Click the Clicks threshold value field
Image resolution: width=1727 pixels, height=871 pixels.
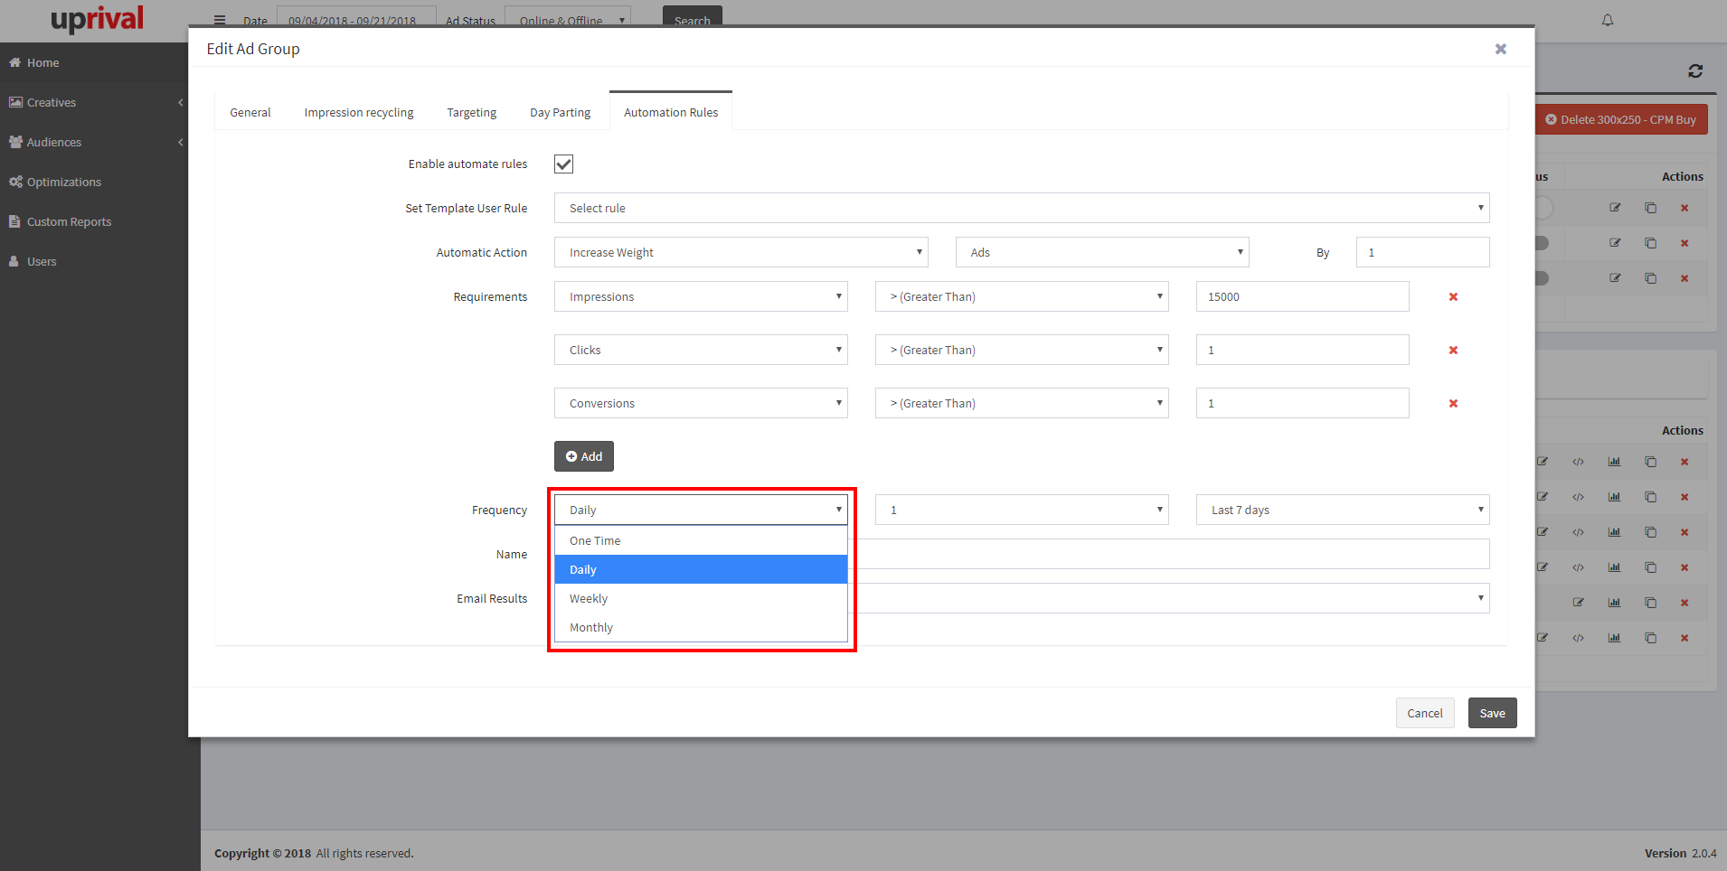tap(1303, 350)
